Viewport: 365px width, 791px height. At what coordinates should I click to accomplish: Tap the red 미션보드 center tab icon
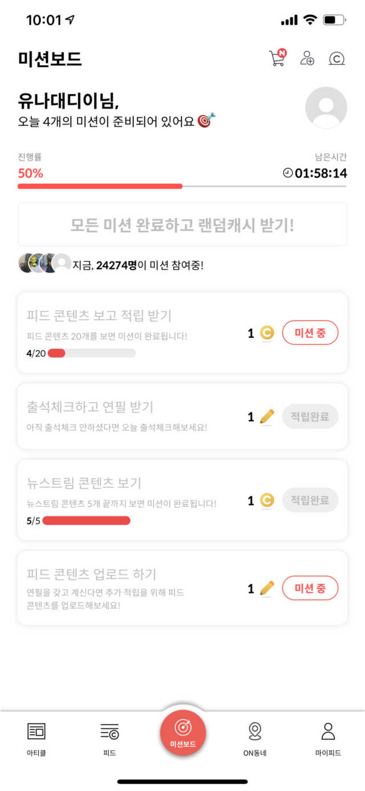tap(182, 732)
